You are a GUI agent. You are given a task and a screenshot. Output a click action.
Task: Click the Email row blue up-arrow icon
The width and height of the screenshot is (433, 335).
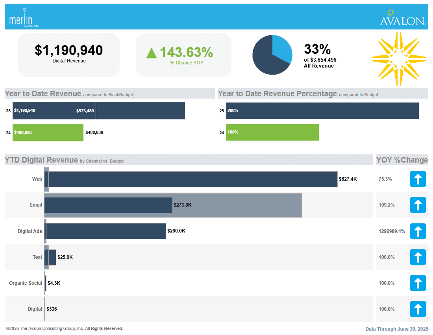point(418,205)
